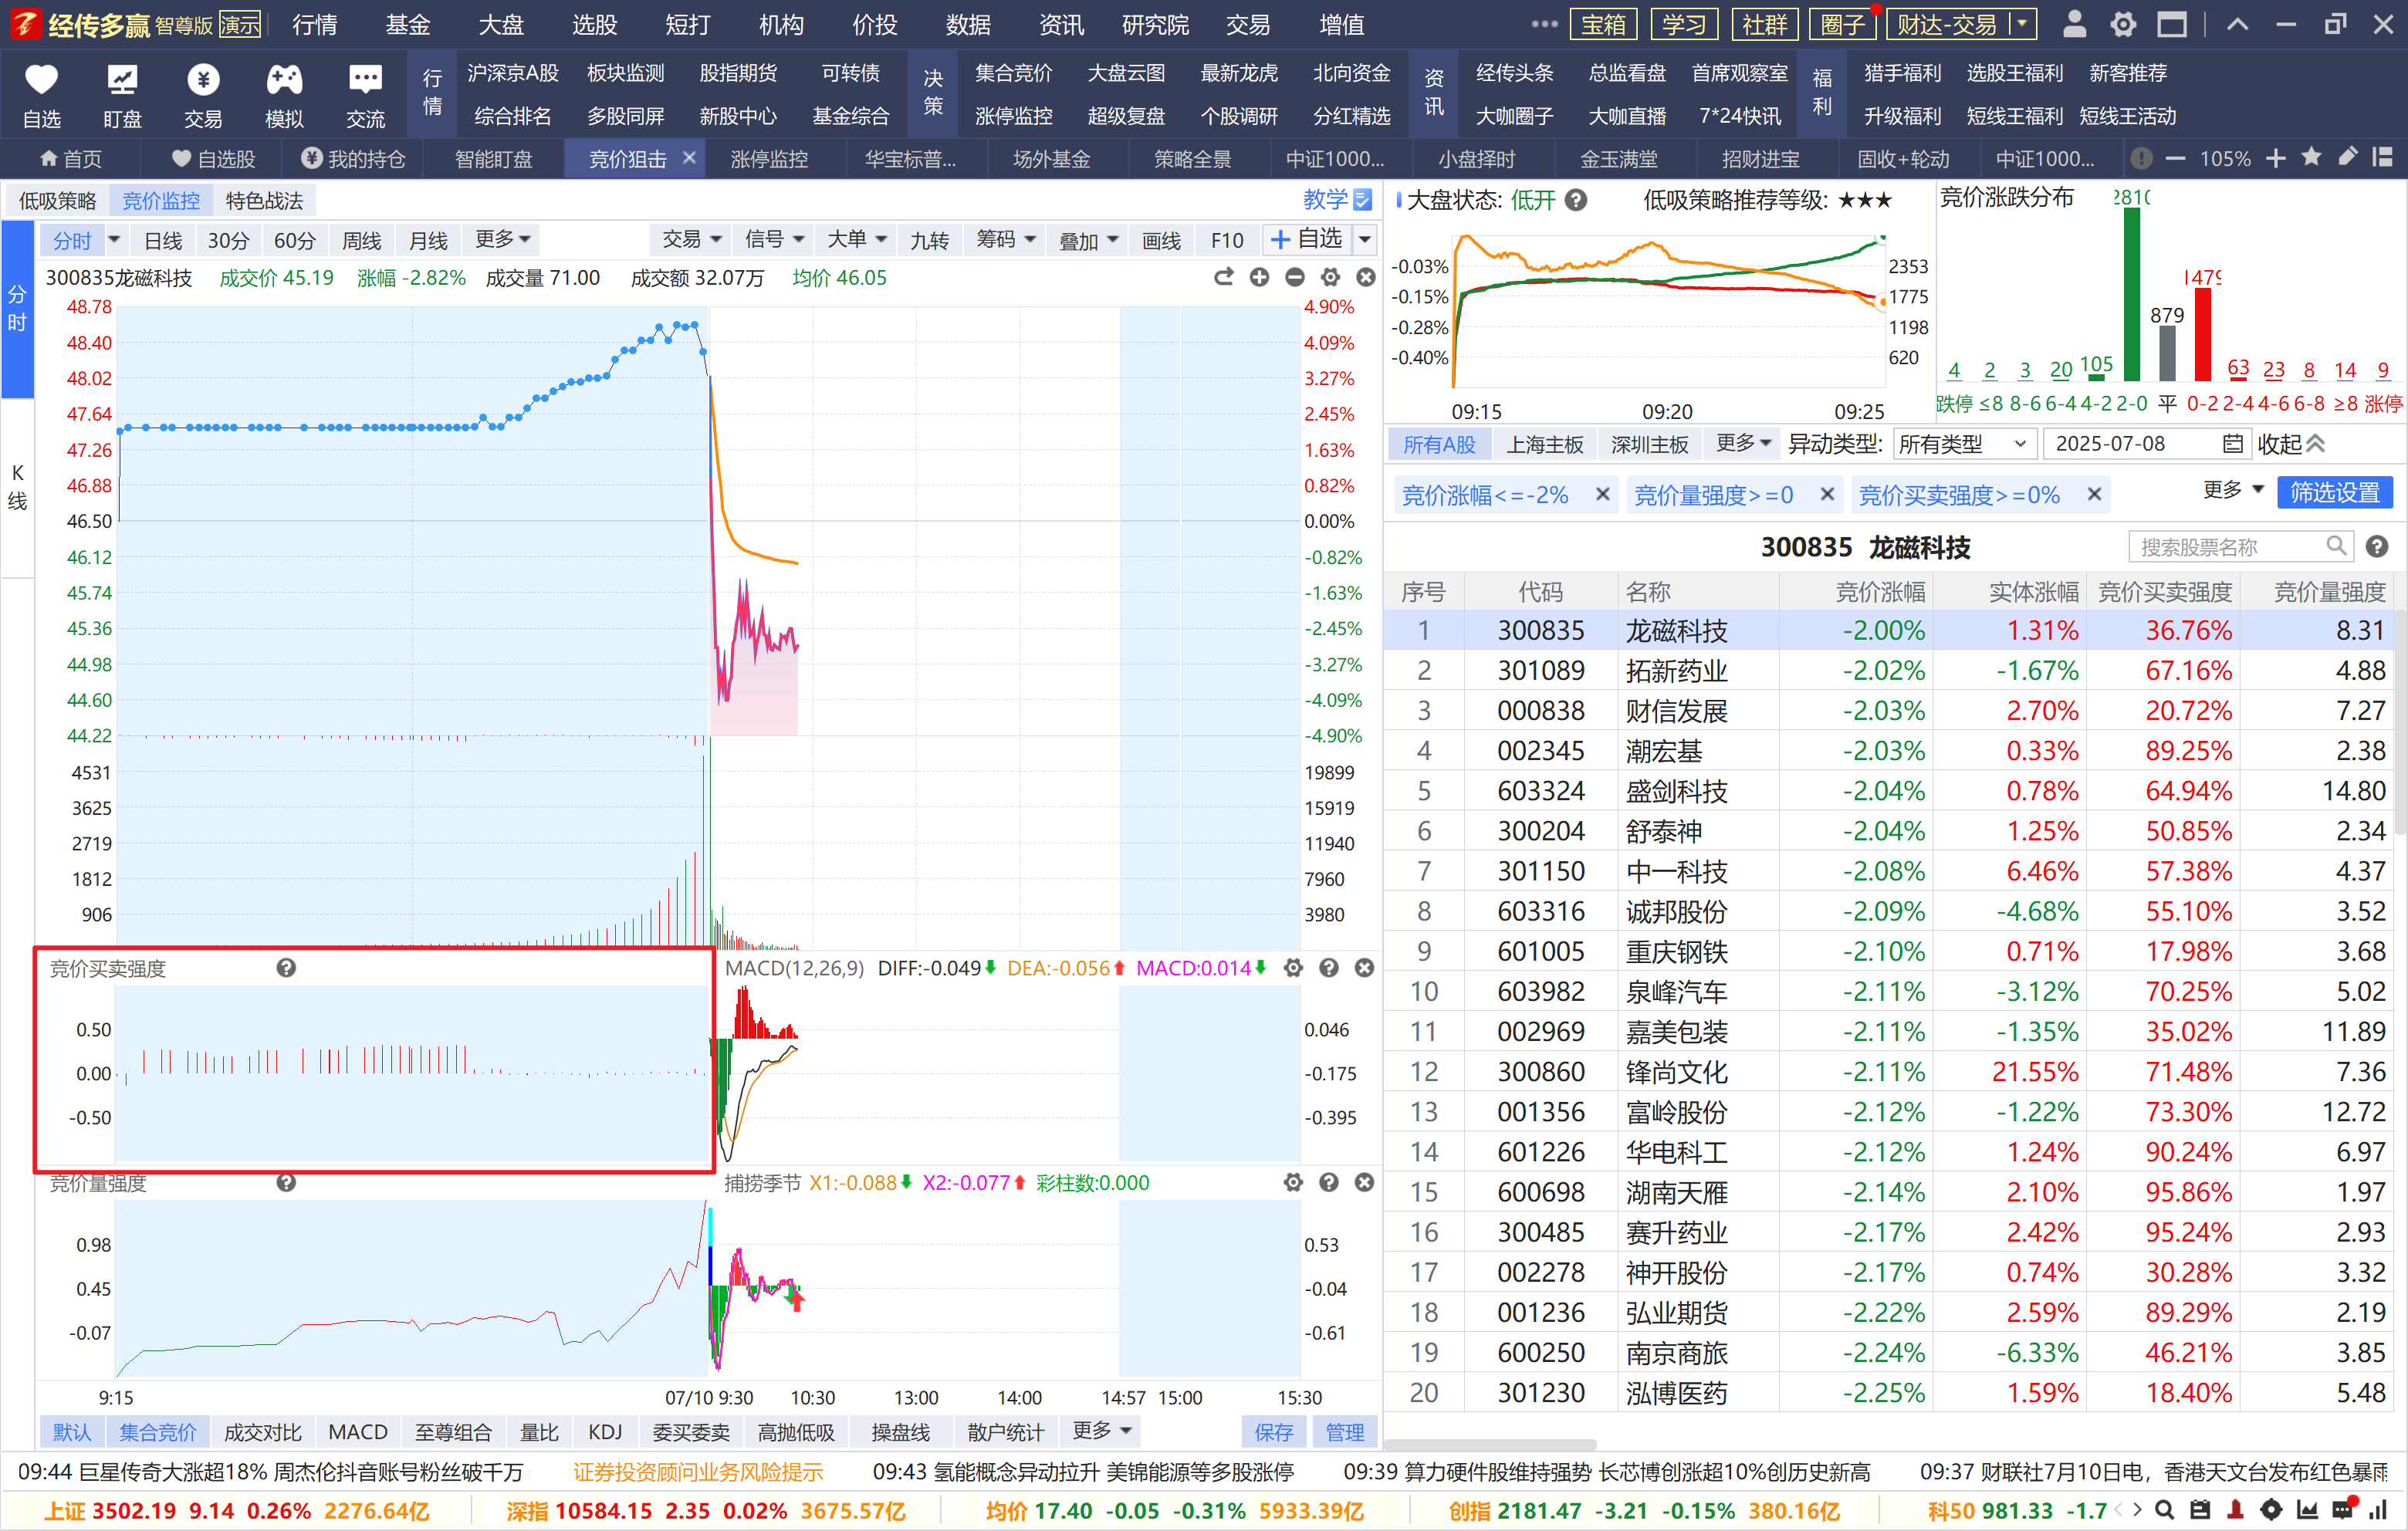Switch to the 低吸策略 sub-tab
This screenshot has height=1531, width=2408.
tap(58, 201)
